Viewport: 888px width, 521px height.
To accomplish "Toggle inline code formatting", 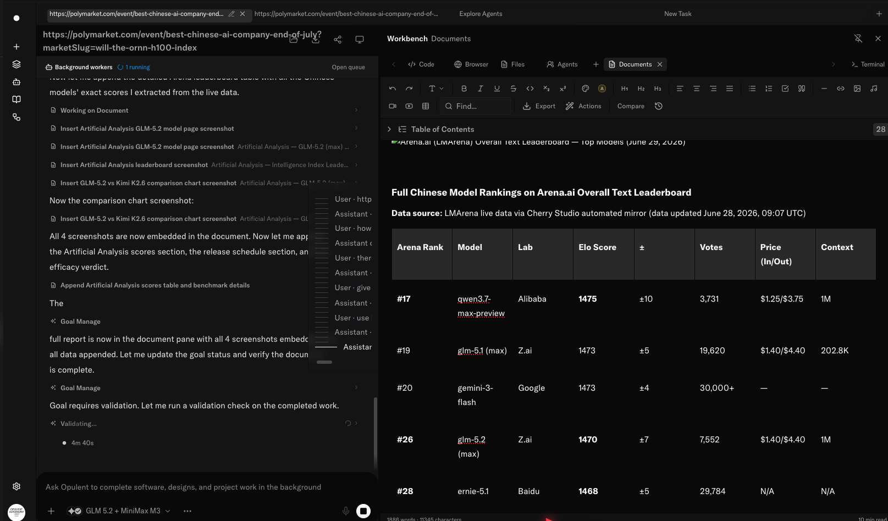I will tap(530, 88).
